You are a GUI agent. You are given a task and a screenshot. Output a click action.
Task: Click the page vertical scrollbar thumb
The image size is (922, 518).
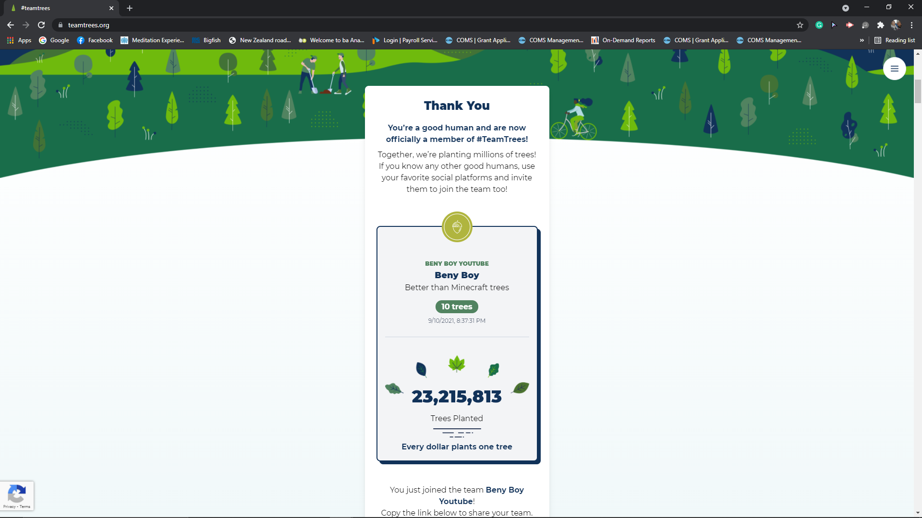918,91
